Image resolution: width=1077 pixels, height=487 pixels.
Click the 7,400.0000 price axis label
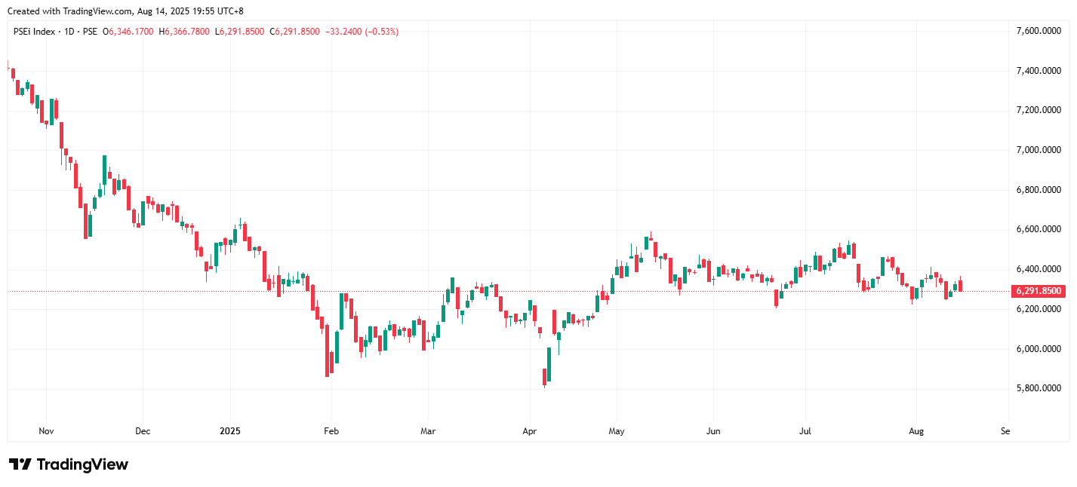pyautogui.click(x=1039, y=71)
